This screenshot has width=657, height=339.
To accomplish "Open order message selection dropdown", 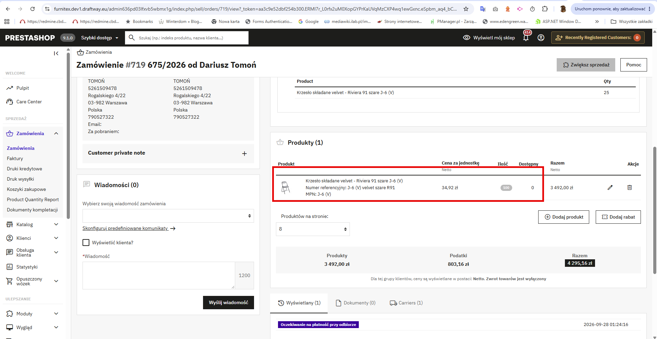I will pyautogui.click(x=168, y=216).
